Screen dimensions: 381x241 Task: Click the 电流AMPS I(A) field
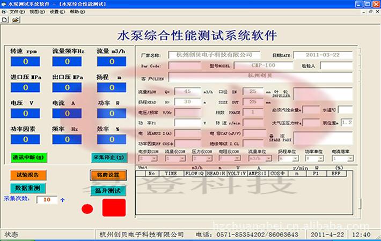point(188,133)
